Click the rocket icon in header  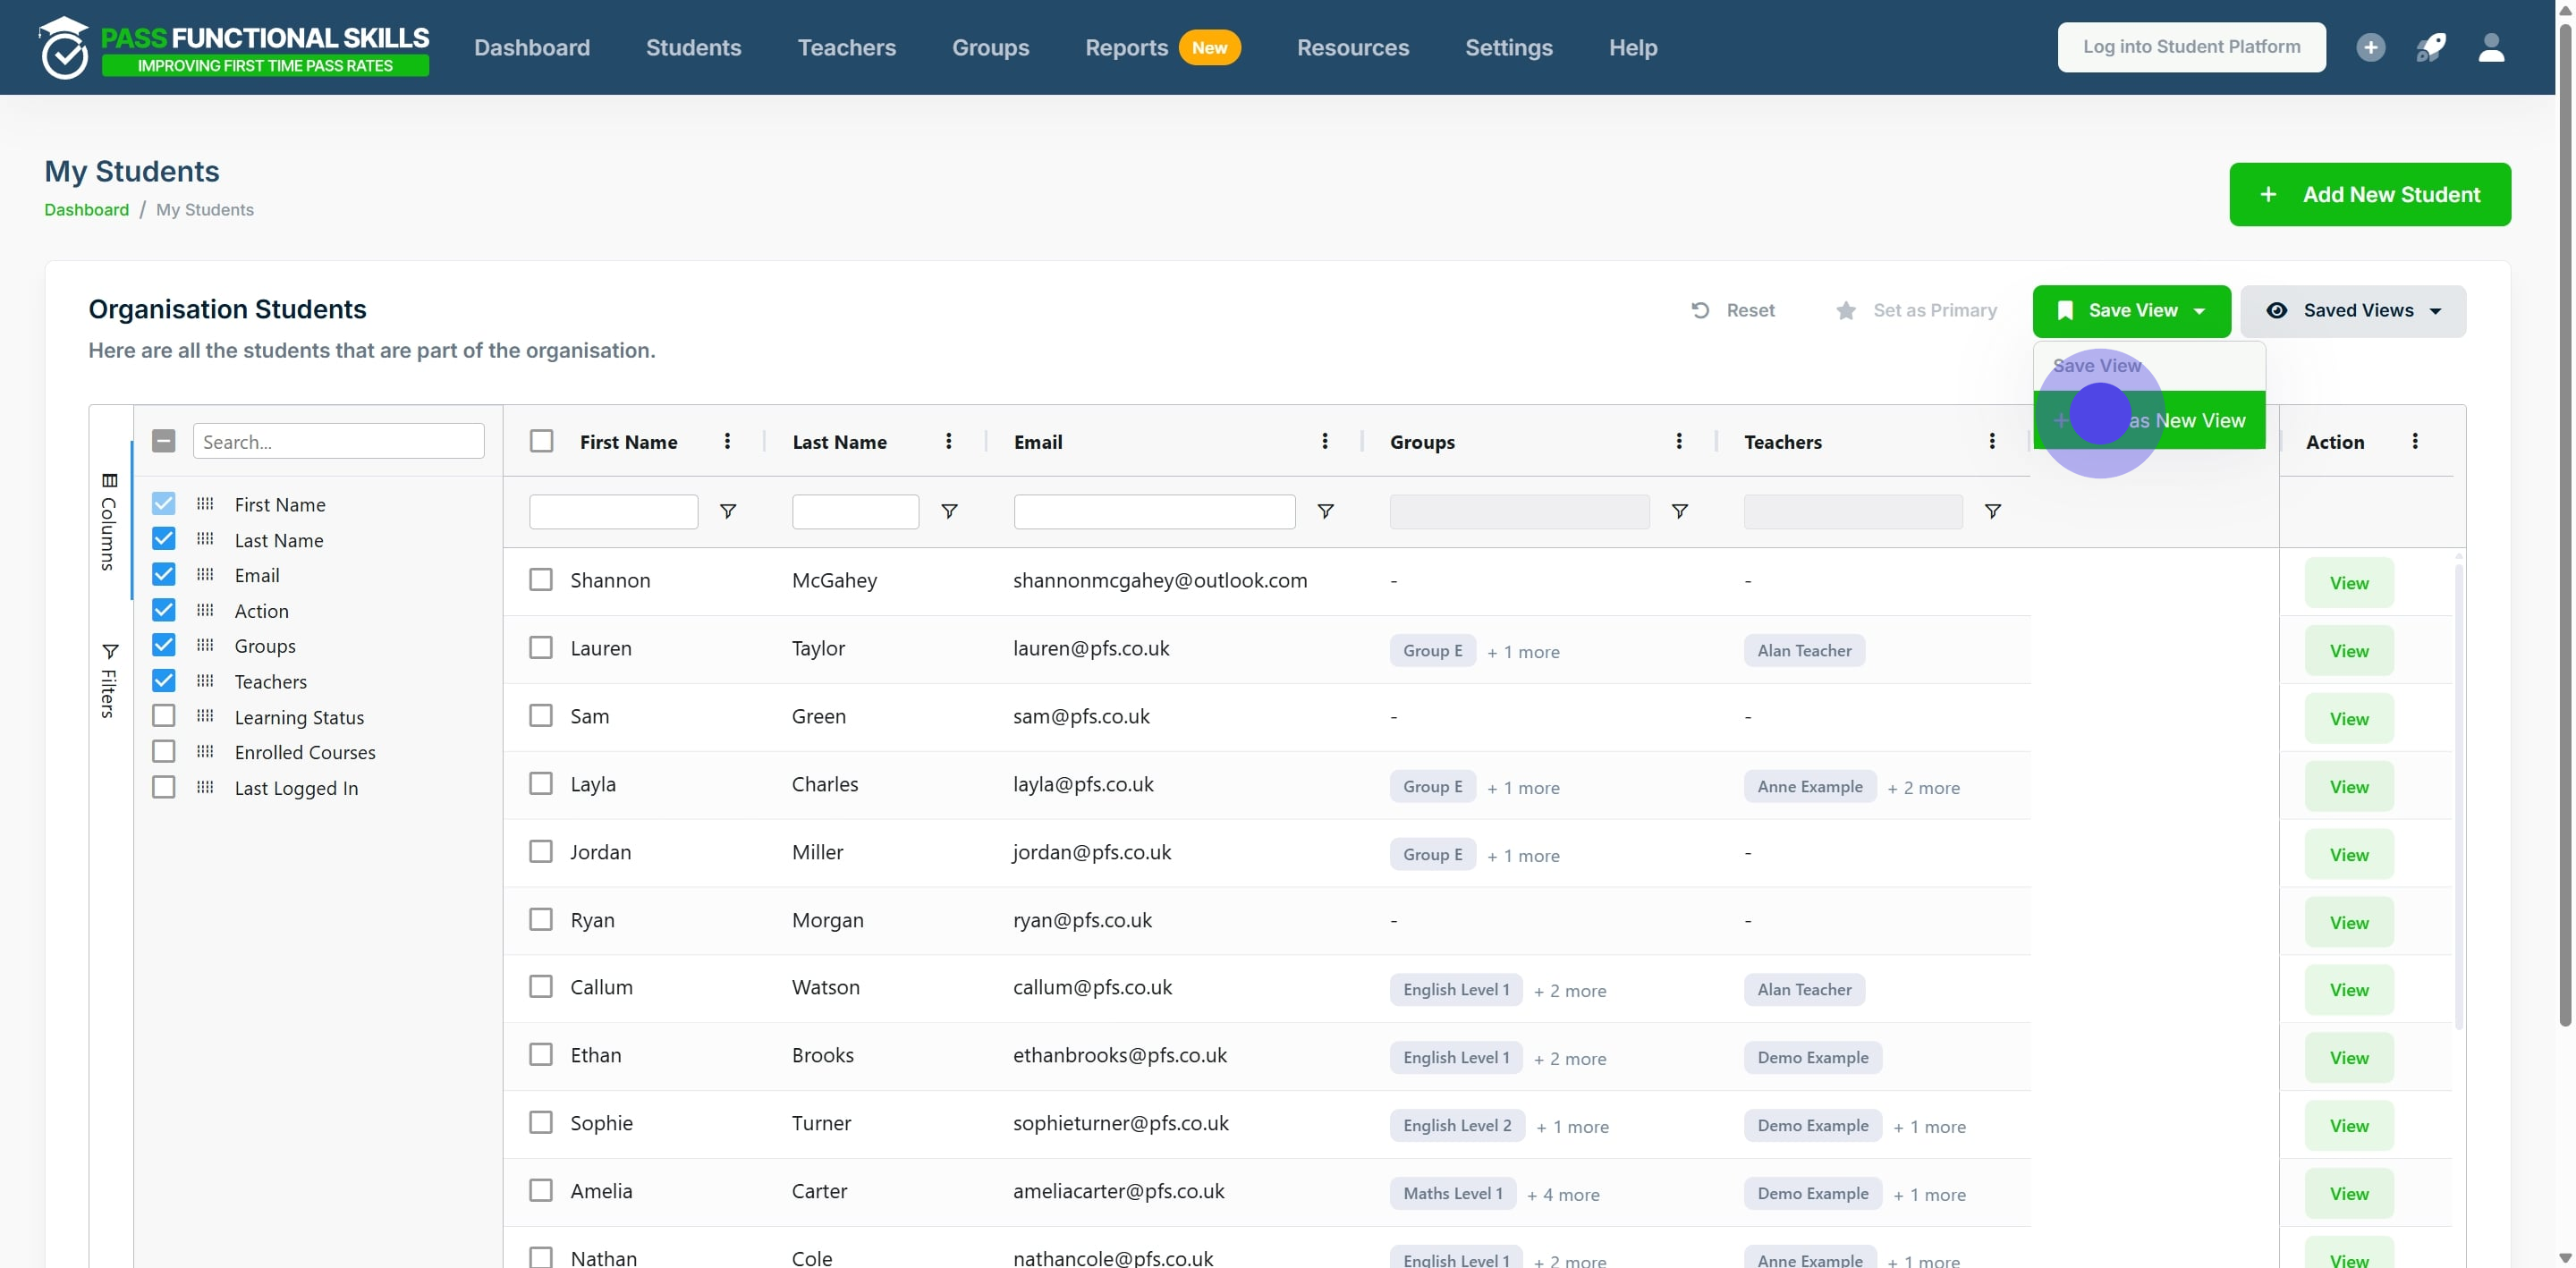click(x=2431, y=47)
